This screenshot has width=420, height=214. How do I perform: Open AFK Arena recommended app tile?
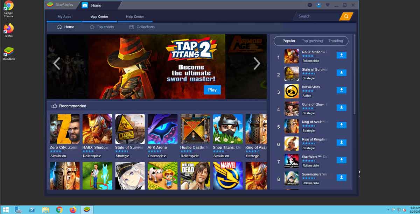(162, 129)
